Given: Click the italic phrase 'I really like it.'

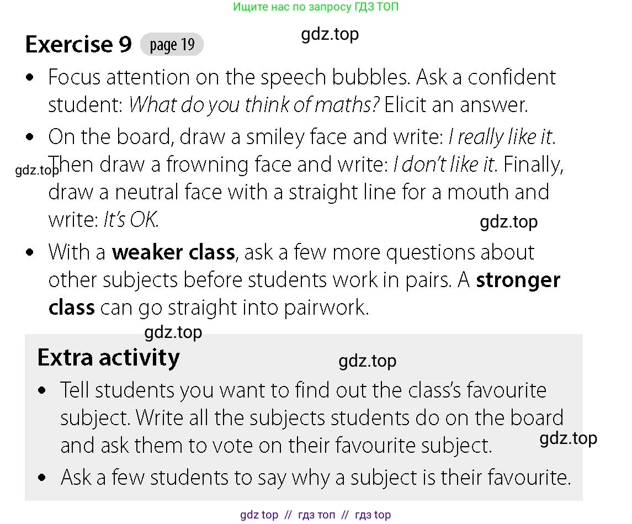Looking at the screenshot, I should click(502, 137).
